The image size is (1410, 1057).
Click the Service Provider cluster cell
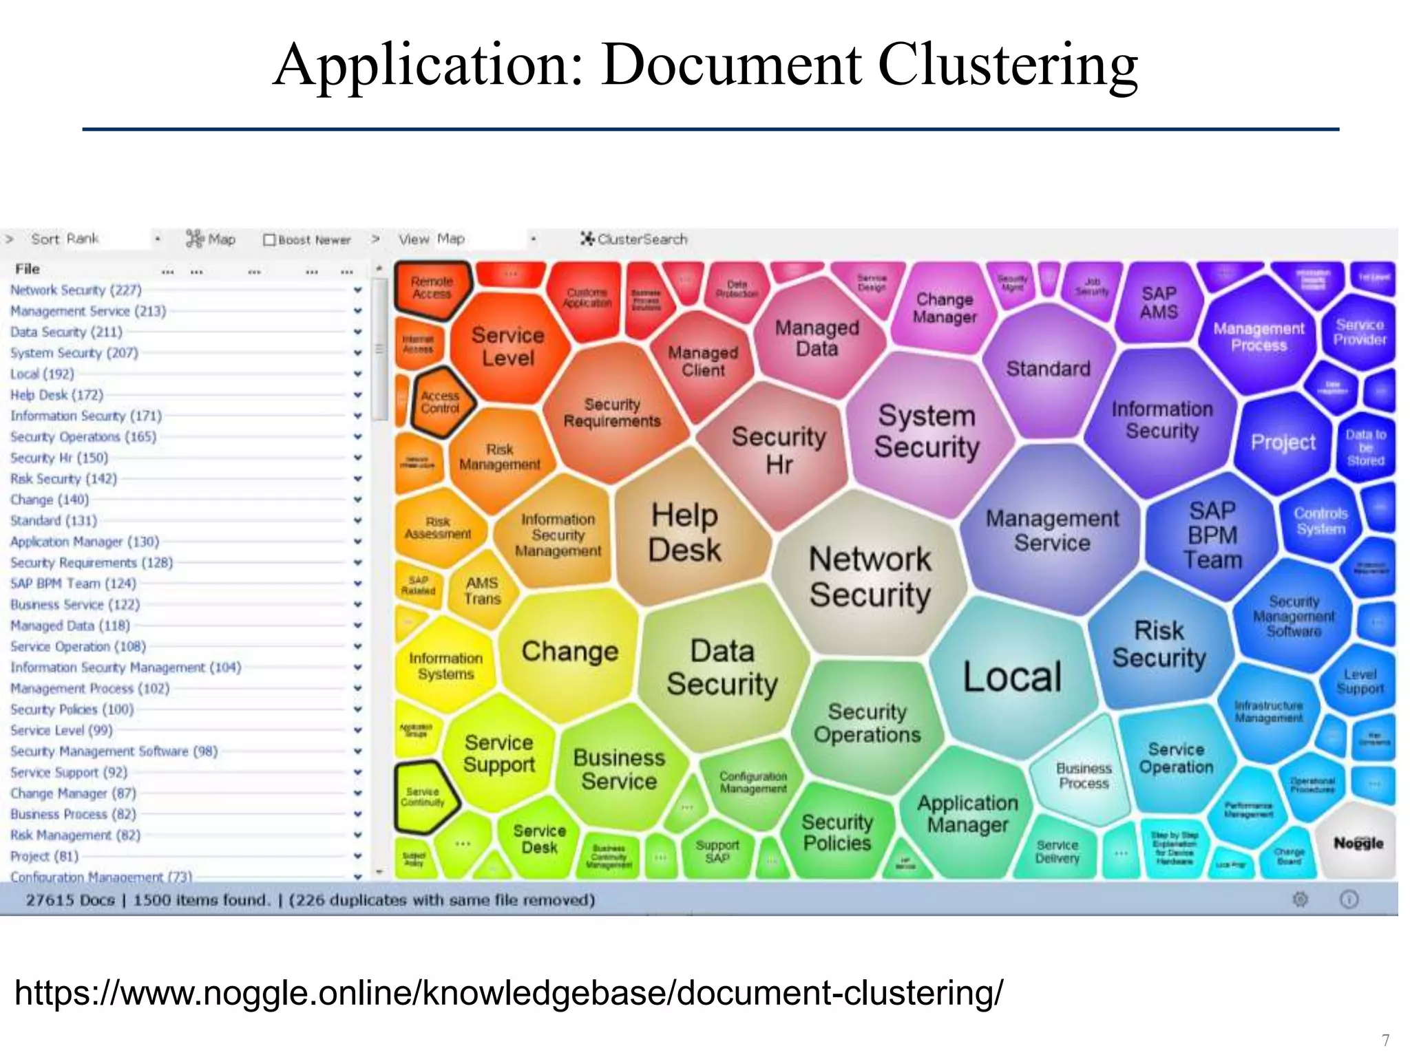coord(1360,332)
